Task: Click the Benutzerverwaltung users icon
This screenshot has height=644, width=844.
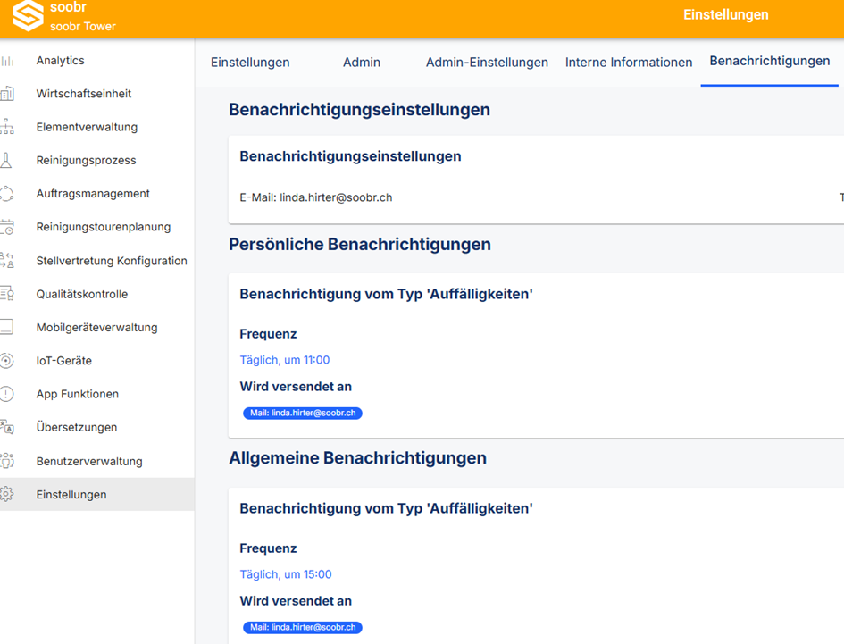Action: [7, 460]
